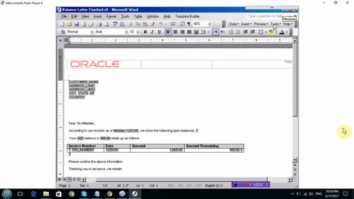The image size is (354, 199).
Task: Click the Windows Start button
Action: [7, 194]
